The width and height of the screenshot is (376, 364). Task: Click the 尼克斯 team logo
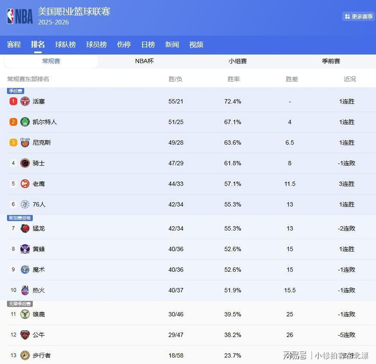point(25,143)
